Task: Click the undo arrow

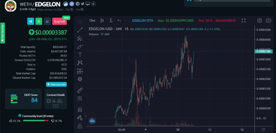Action: [119, 21]
